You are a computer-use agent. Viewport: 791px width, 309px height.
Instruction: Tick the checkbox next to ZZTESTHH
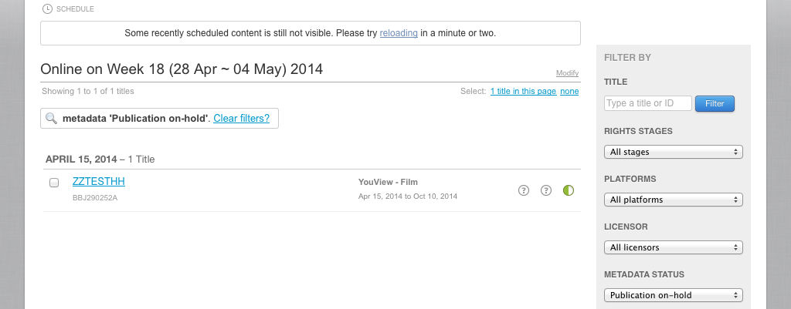tap(54, 183)
